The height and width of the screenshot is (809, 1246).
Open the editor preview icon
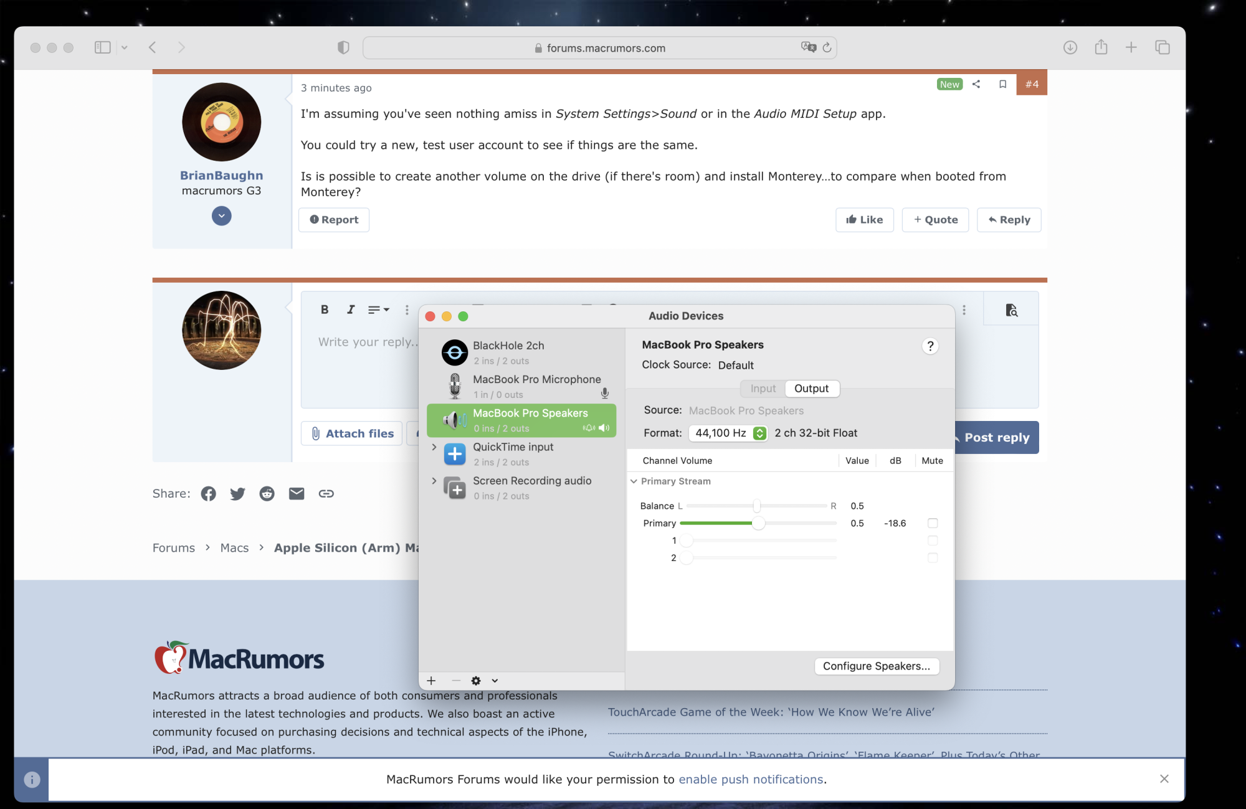point(1011,310)
